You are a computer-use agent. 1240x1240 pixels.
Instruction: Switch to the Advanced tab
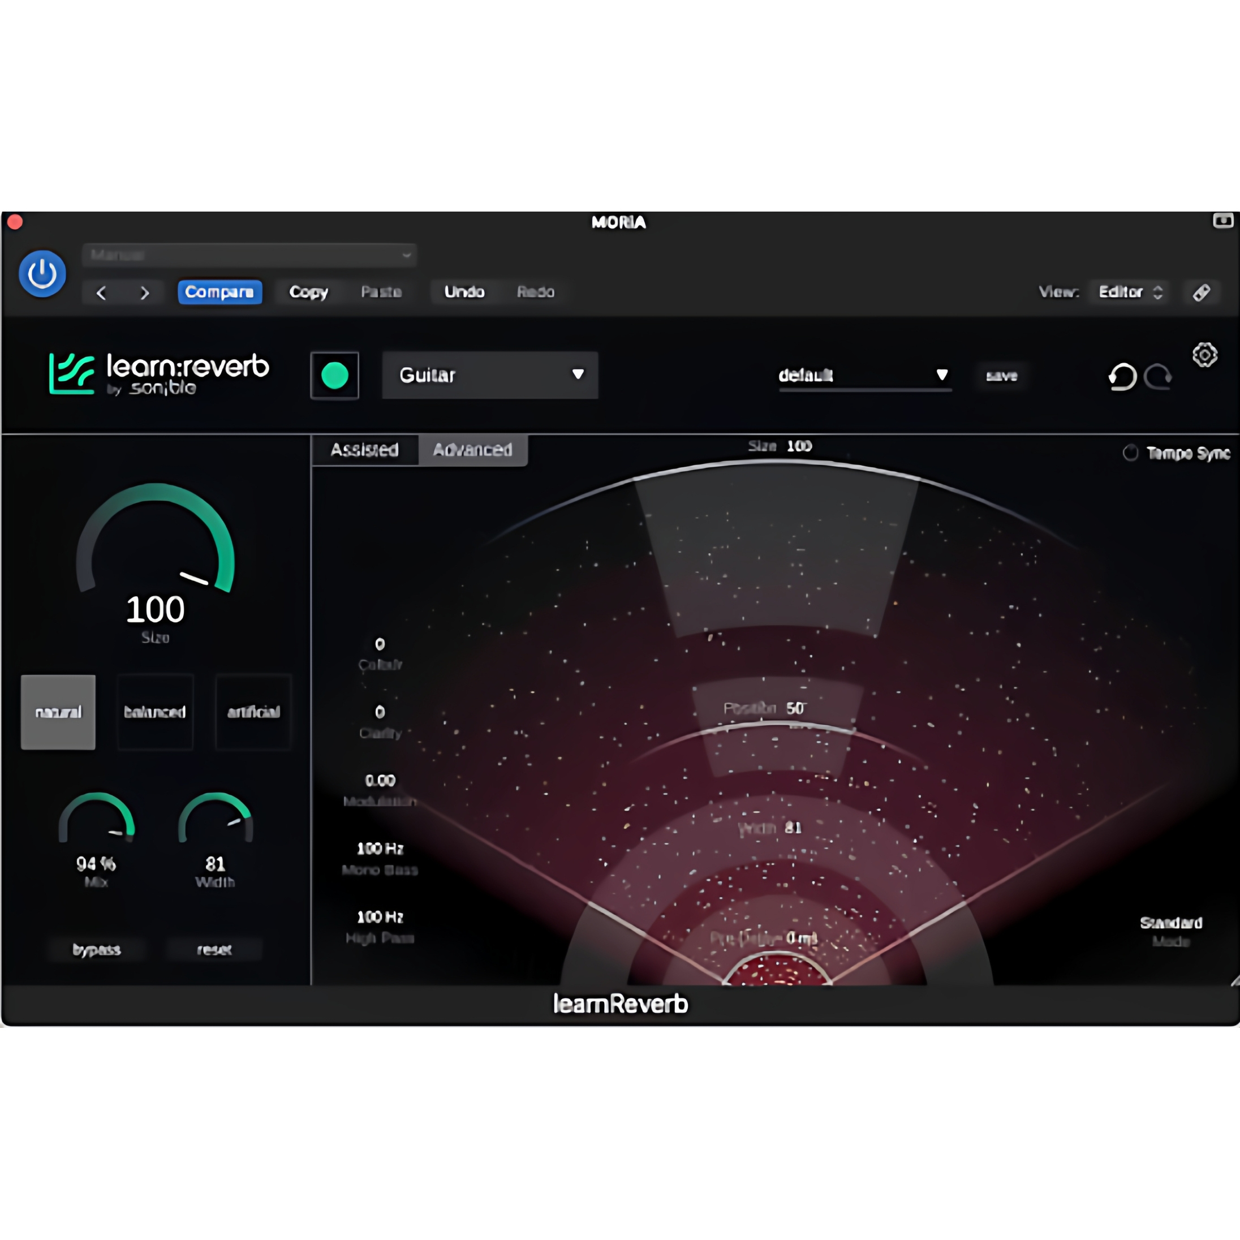pos(473,450)
